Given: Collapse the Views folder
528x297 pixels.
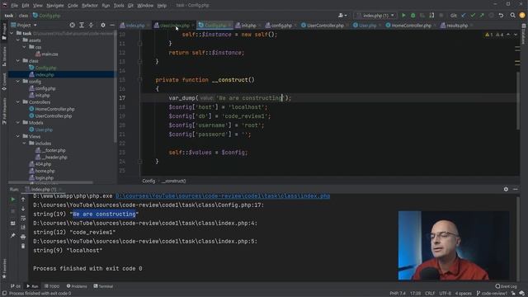Looking at the screenshot, I should tap(18, 136).
